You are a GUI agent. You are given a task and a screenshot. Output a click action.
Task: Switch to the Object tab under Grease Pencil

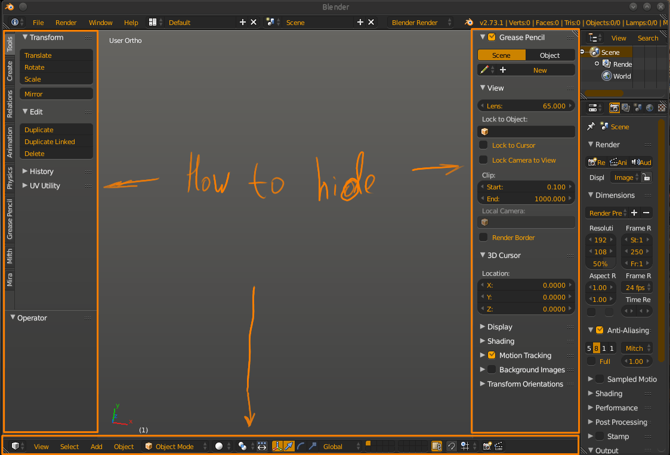click(550, 54)
